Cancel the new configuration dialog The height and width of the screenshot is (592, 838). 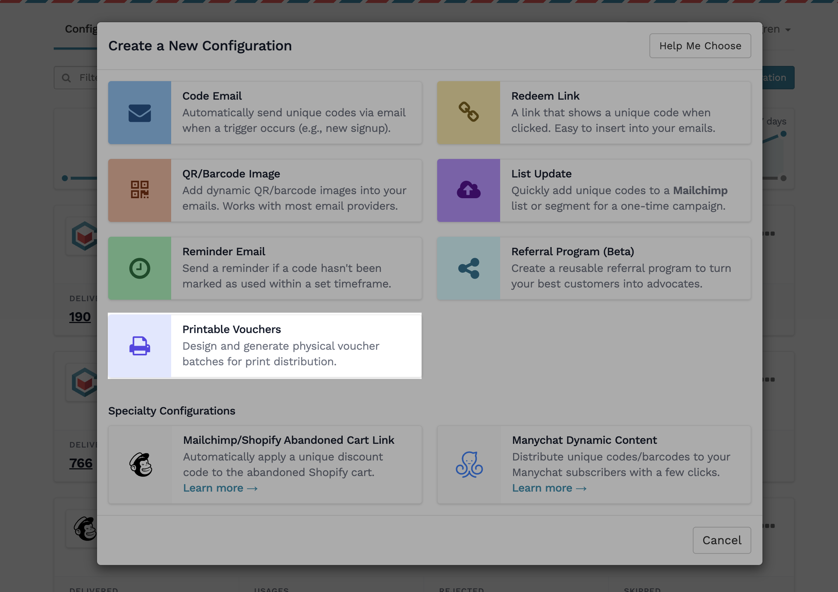click(722, 540)
